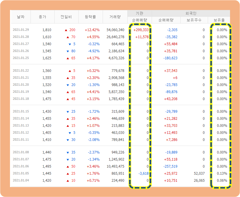The width and height of the screenshot is (240, 197).
Task: Select the date 2021.01.15
Action: click(x=21, y=111)
